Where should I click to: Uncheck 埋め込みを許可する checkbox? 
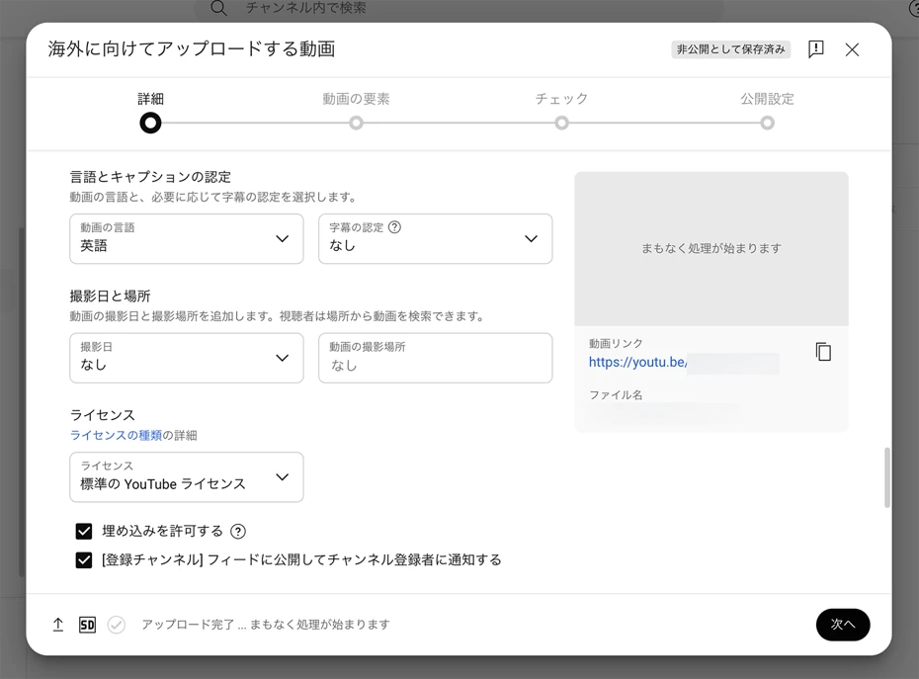84,531
